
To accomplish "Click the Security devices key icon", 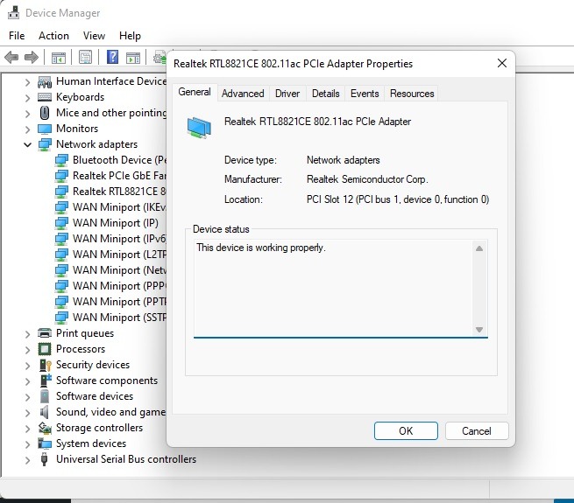I will point(46,365).
